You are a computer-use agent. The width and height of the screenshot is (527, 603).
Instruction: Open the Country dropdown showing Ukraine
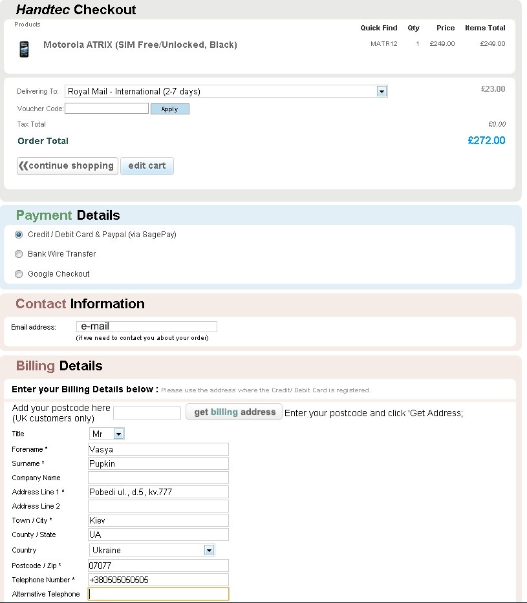point(152,550)
